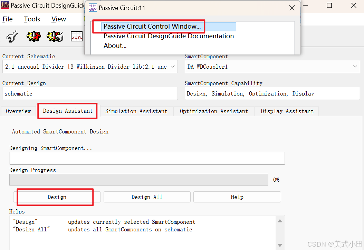The height and width of the screenshot is (250, 364).
Task: Click the Help button
Action: (237, 197)
